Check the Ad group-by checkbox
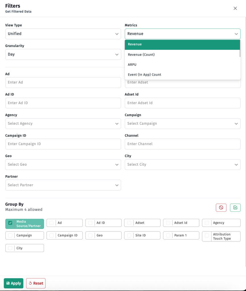 click(51, 223)
